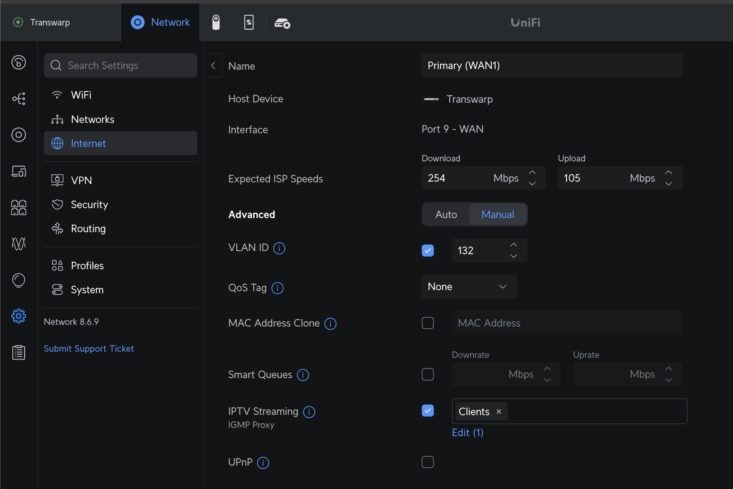Disable the IPTV Streaming checkbox
This screenshot has height=489, width=733.
point(428,410)
